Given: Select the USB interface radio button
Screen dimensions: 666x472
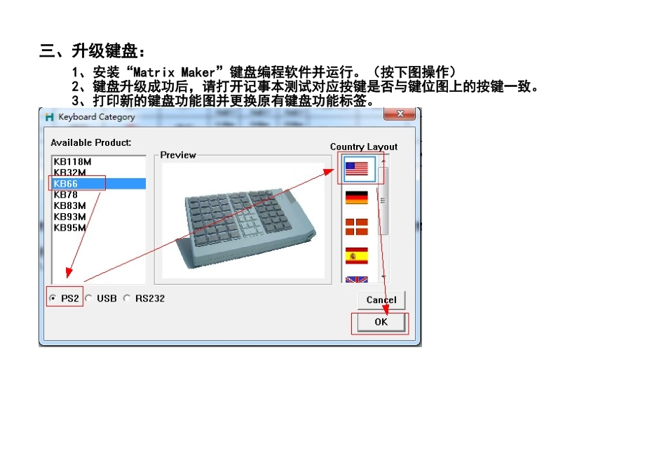Looking at the screenshot, I should point(88,298).
